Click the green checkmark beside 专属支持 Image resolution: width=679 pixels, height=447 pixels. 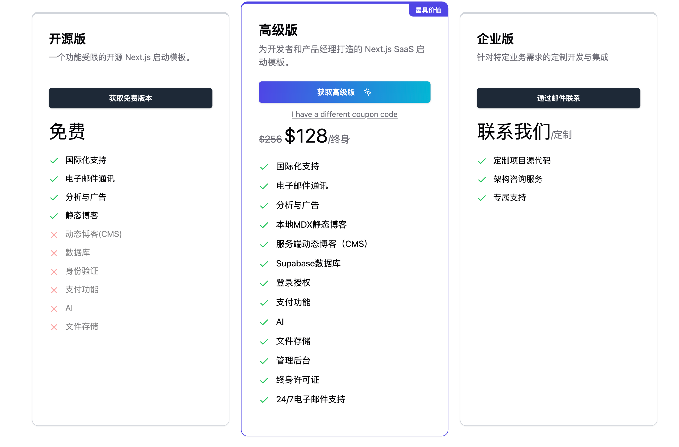pyautogui.click(x=482, y=197)
